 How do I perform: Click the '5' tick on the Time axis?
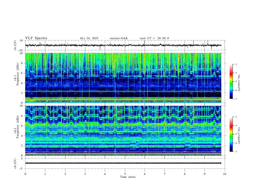pos(125,174)
